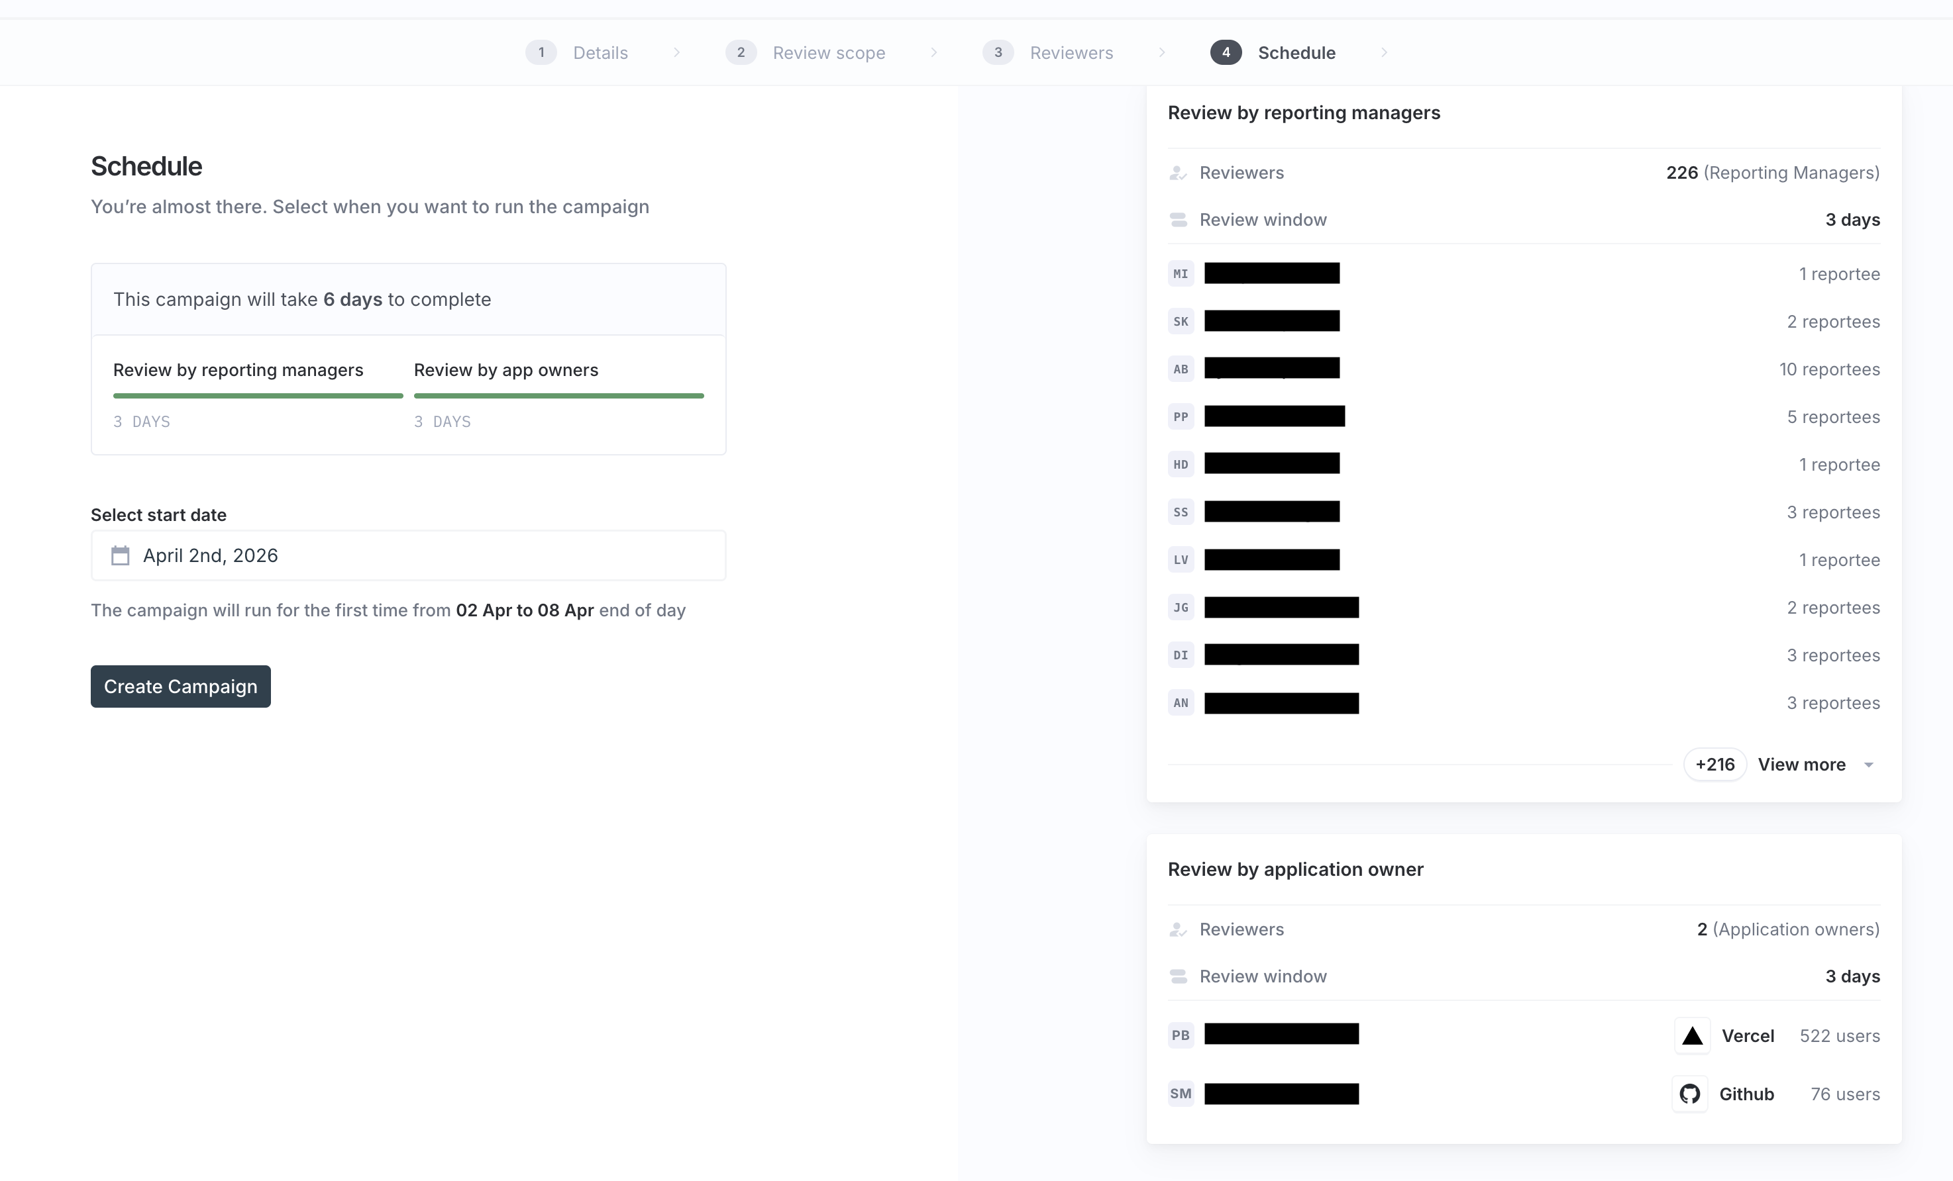Go to the Reviewers step
Image resolution: width=1953 pixels, height=1181 pixels.
click(1071, 53)
